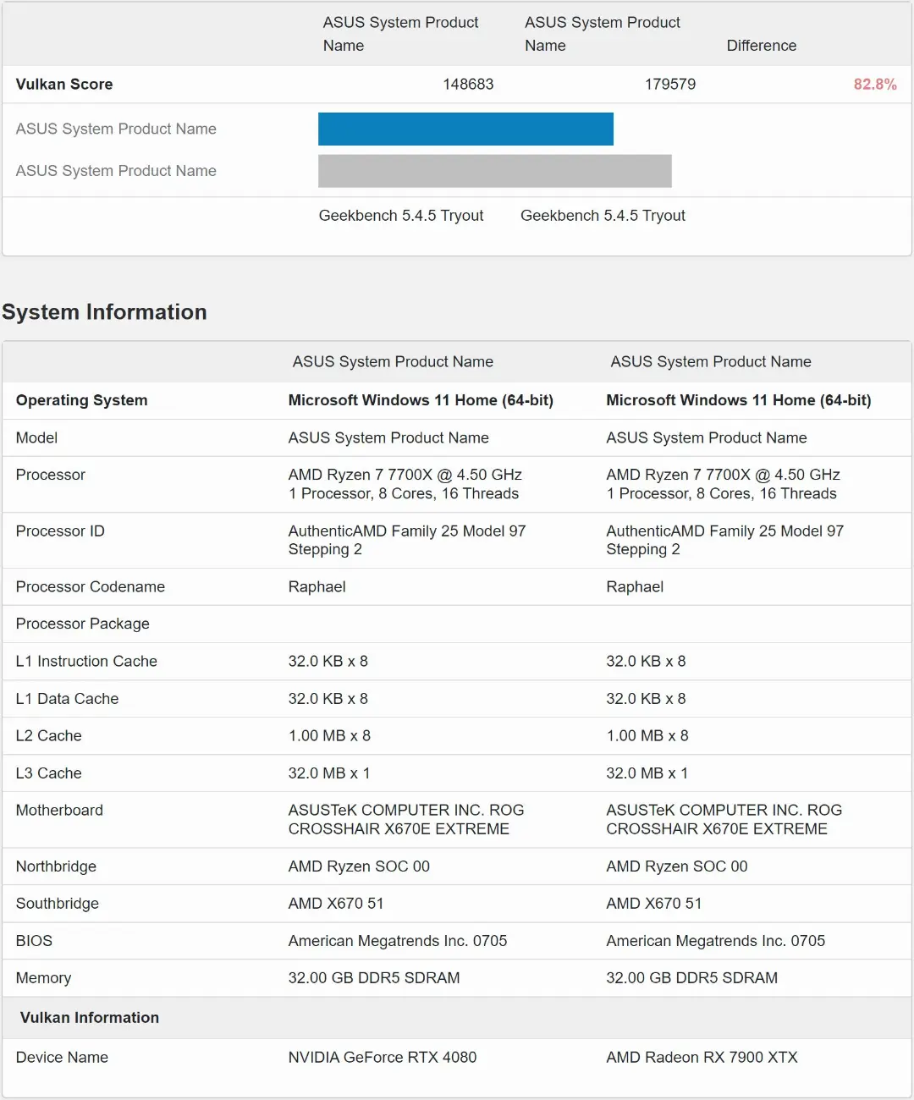Click the AMD Radeon RX 7900 XTX cell
This screenshot has width=914, height=1100.
pyautogui.click(x=702, y=1057)
